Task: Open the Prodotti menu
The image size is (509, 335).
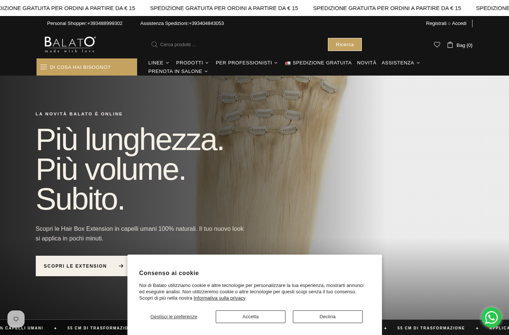Action: [x=190, y=63]
